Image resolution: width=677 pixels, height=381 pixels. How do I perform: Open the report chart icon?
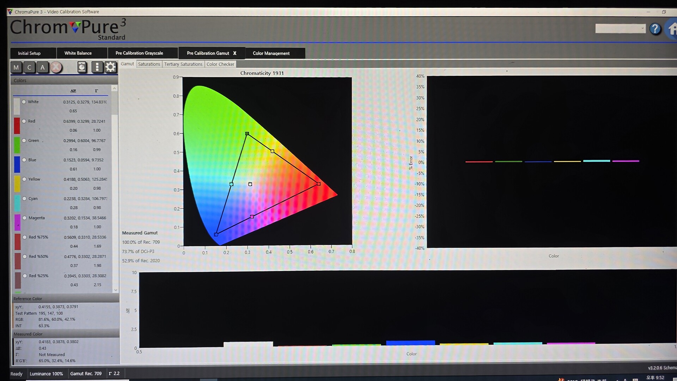[x=82, y=67]
